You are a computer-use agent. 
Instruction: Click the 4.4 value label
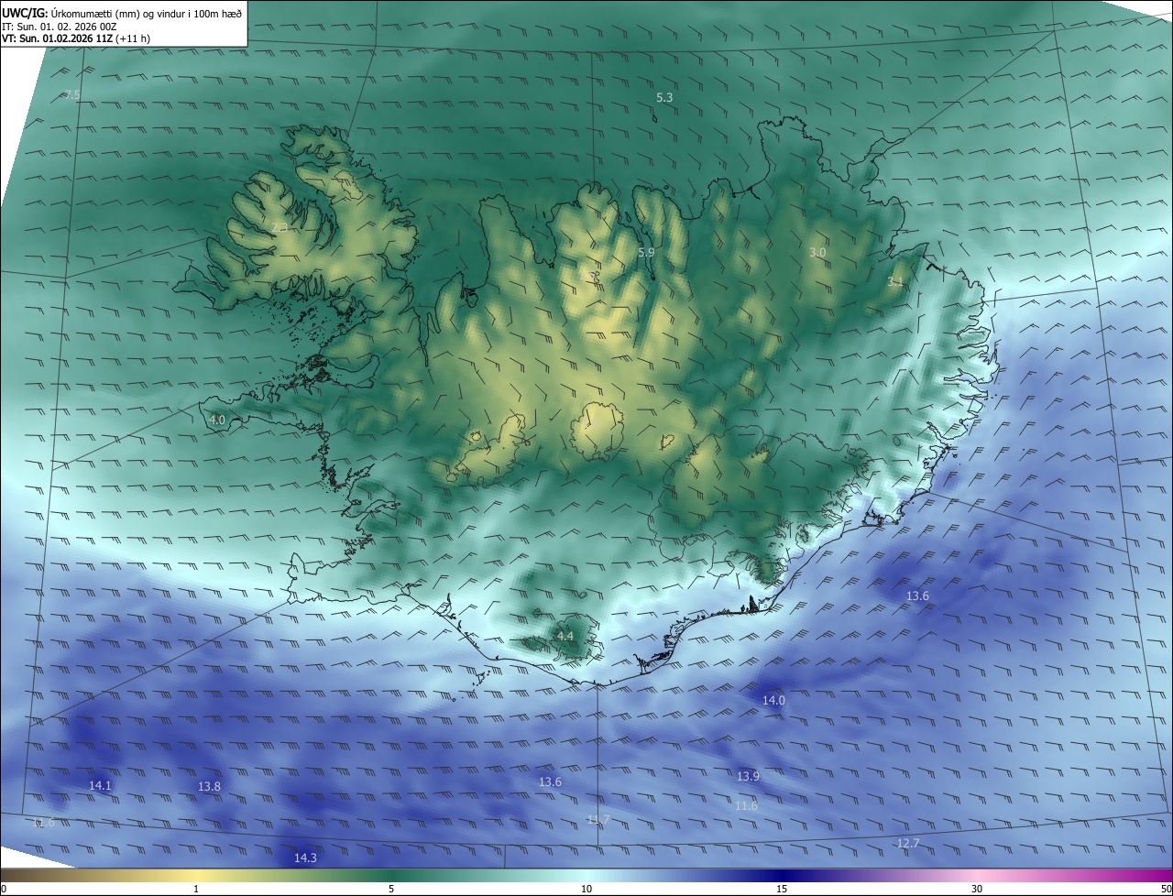565,636
